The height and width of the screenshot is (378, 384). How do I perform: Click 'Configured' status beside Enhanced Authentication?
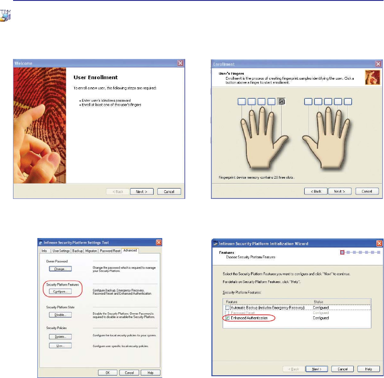[321, 318]
